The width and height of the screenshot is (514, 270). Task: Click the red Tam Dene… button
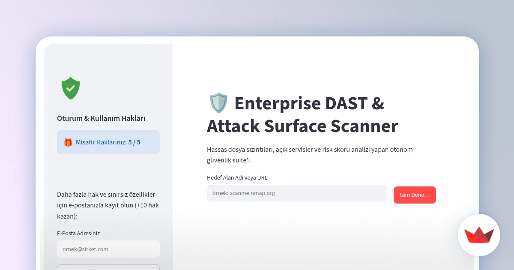click(x=415, y=195)
